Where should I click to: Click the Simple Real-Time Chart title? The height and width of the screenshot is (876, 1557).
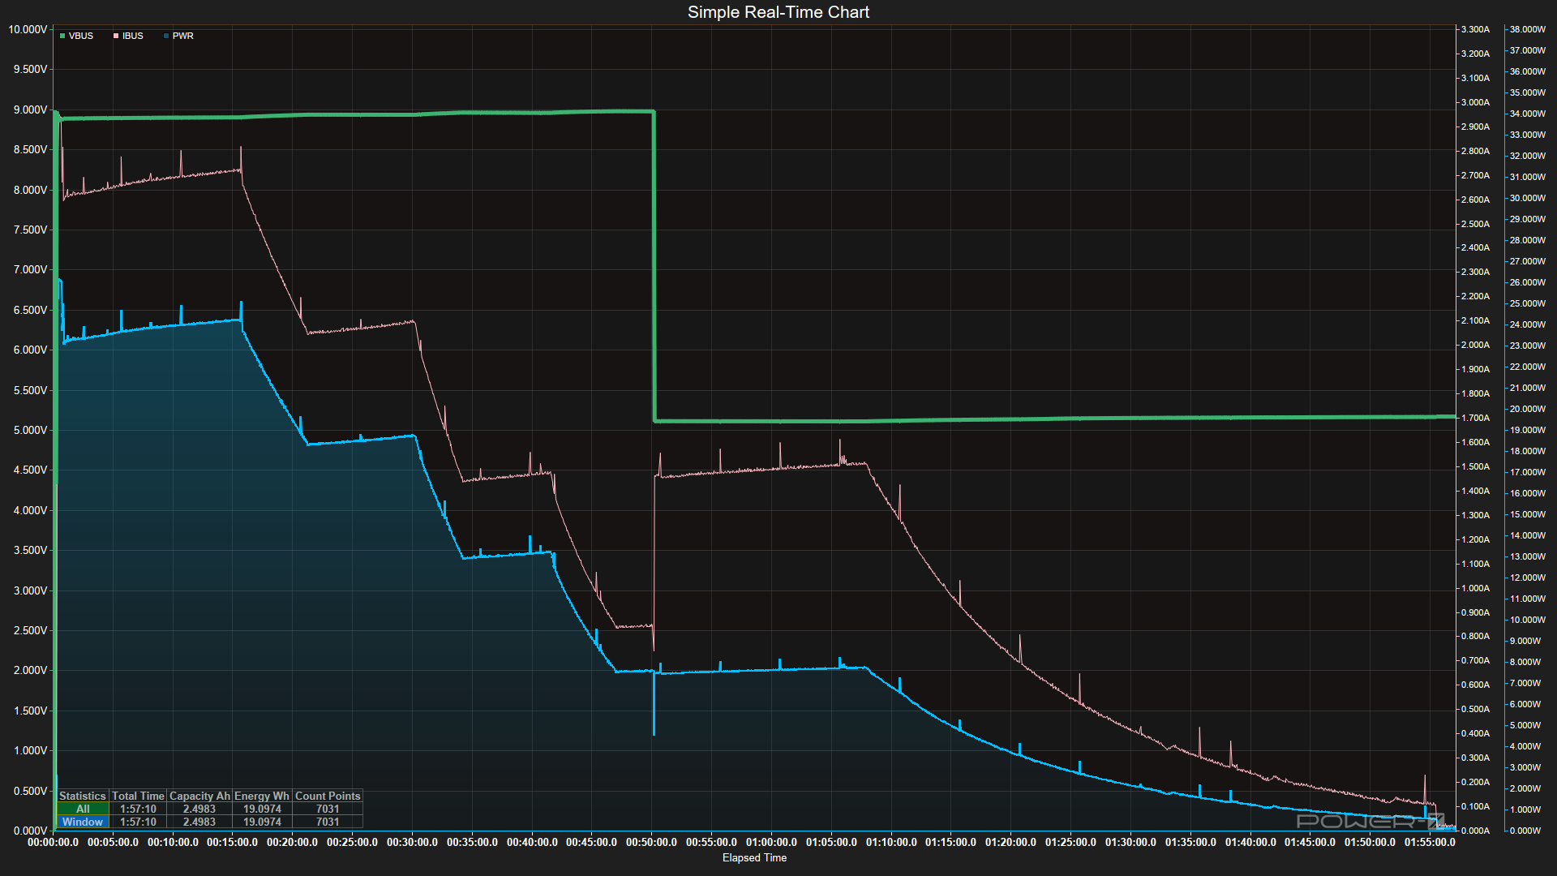coord(778,12)
